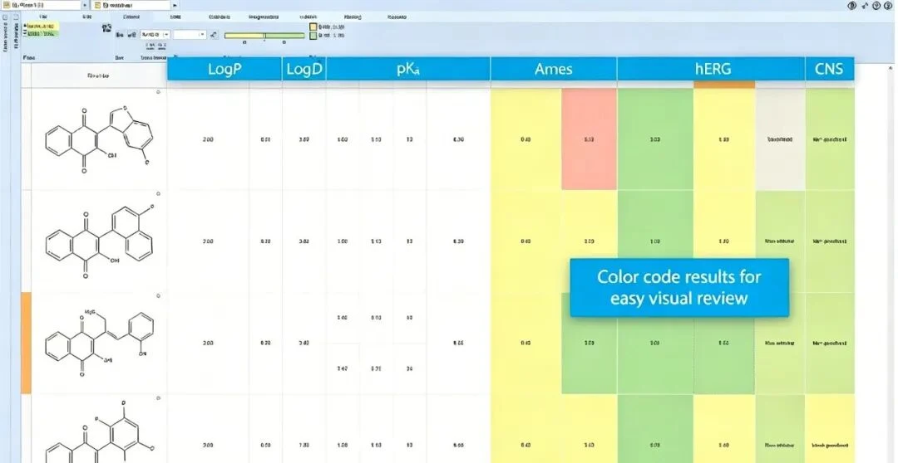Click the small tool icon right of the empty combo box

[214, 35]
